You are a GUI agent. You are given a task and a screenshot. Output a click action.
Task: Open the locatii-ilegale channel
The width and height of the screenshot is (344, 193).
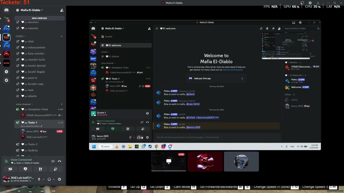click(39, 72)
